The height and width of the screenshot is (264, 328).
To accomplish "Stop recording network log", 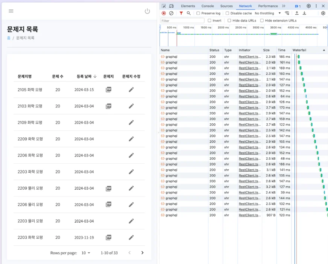I will tap(164, 13).
